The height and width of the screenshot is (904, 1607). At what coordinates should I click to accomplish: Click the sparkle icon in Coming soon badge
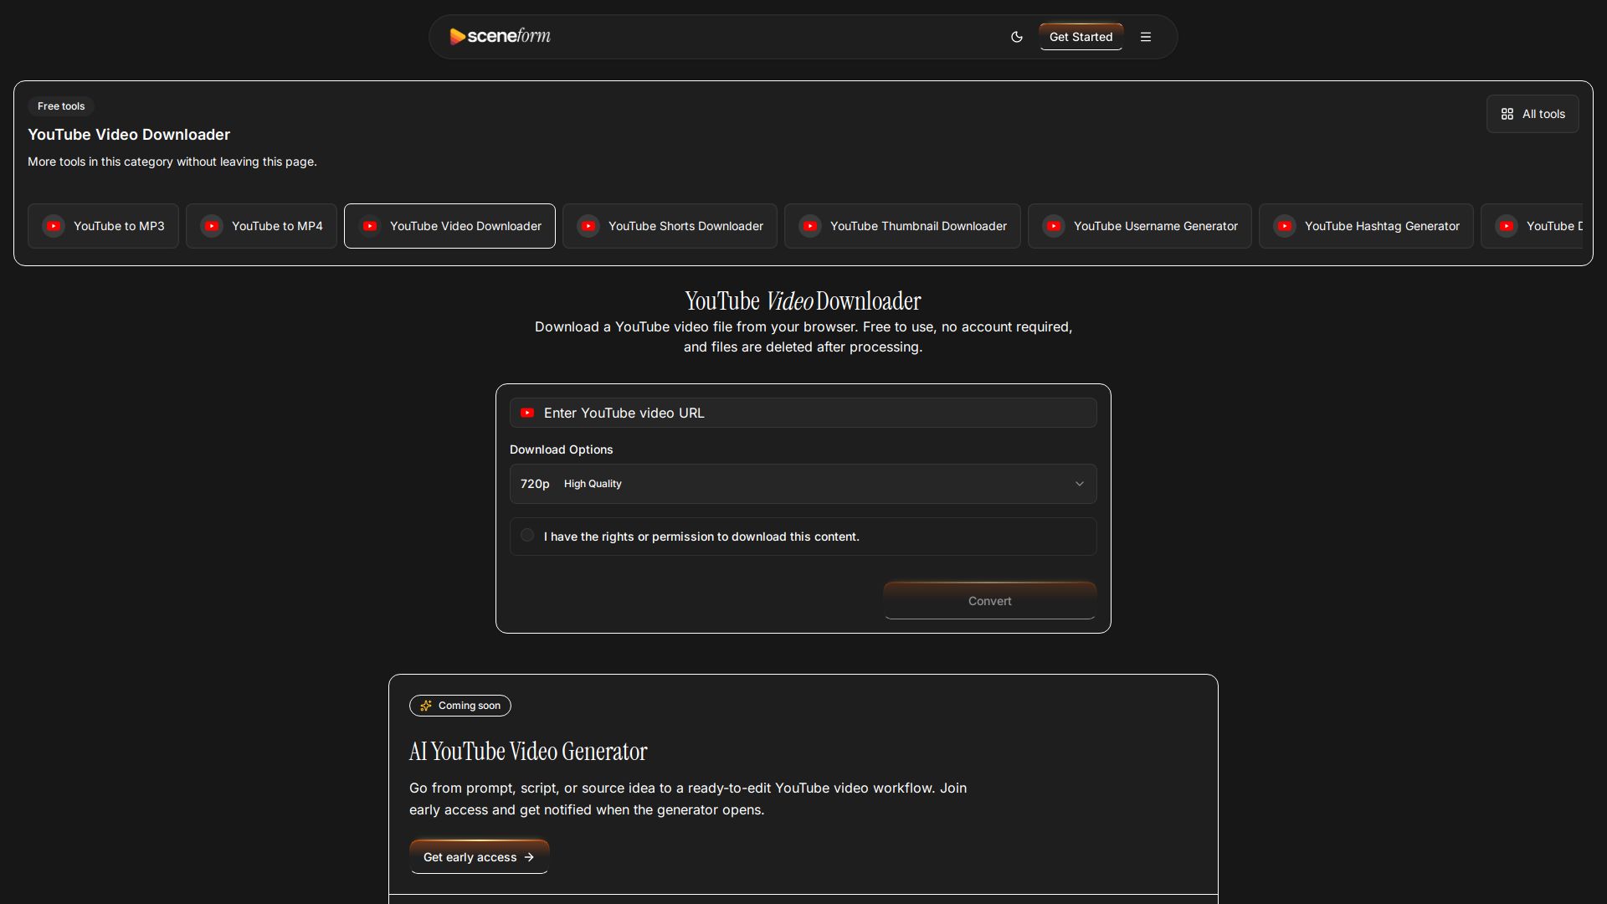pos(426,706)
